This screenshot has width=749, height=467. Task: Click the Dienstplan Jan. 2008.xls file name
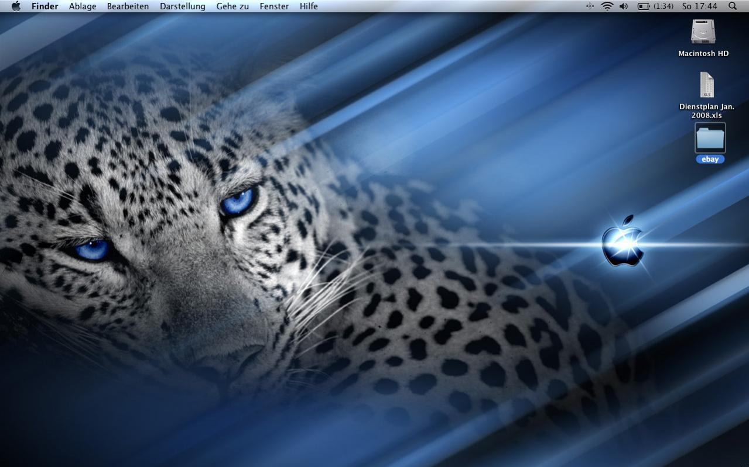click(707, 111)
